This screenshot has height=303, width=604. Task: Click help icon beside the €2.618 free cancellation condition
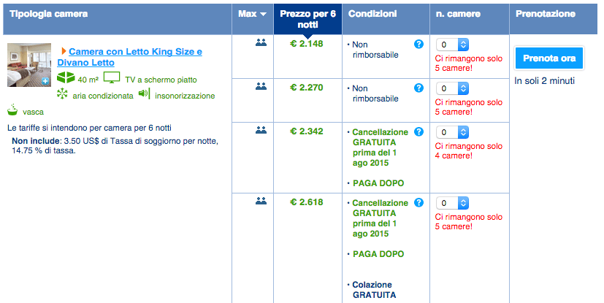point(418,203)
